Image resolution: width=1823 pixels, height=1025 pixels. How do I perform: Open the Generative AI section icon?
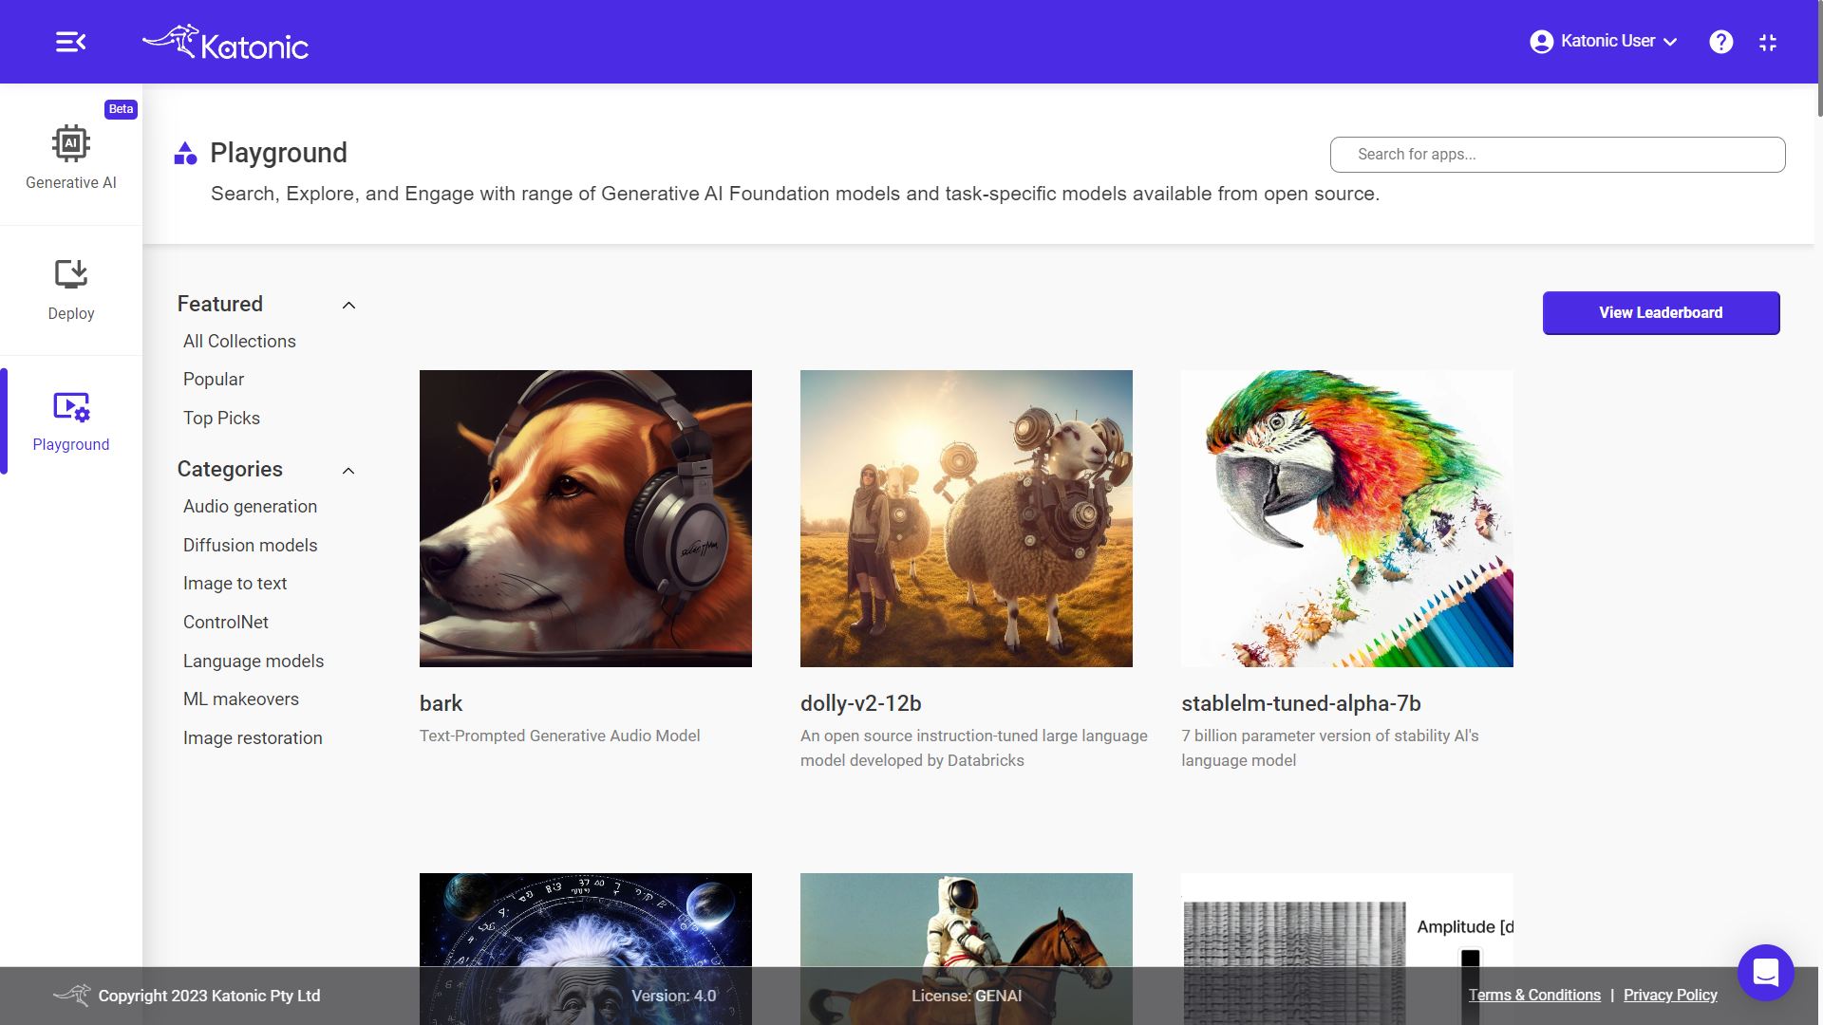coord(71,144)
